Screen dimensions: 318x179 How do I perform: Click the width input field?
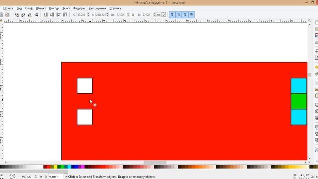121,15
